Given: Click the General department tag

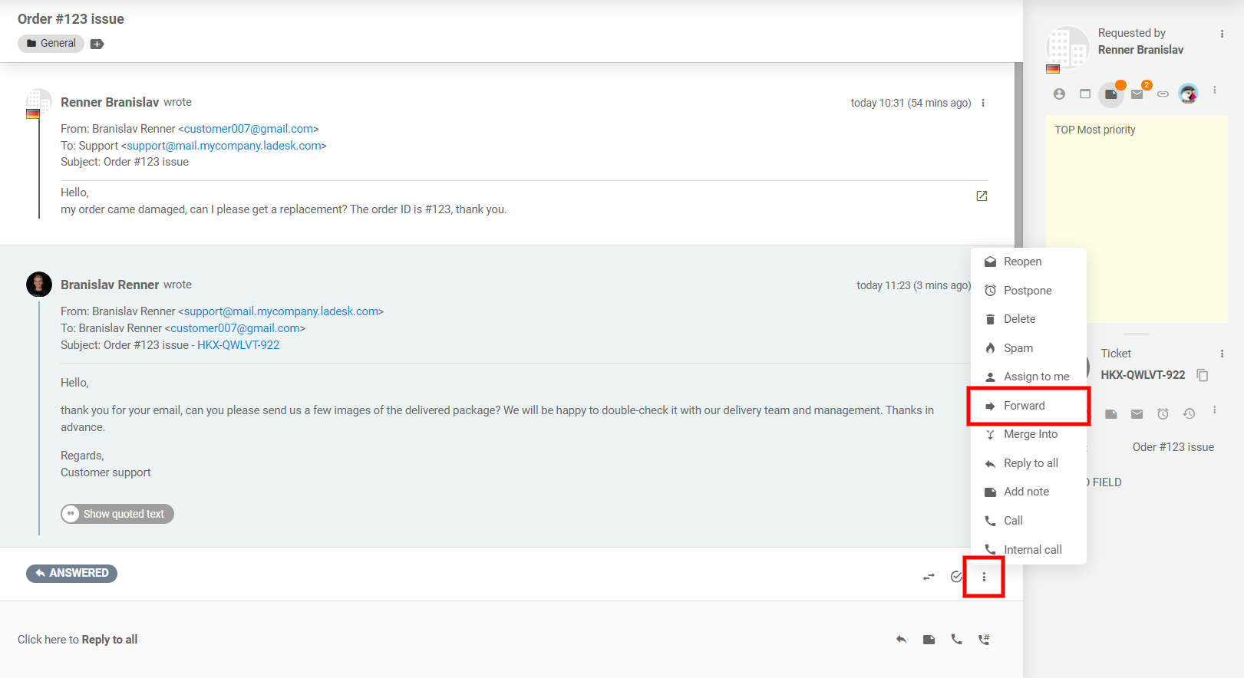Looking at the screenshot, I should click(51, 44).
